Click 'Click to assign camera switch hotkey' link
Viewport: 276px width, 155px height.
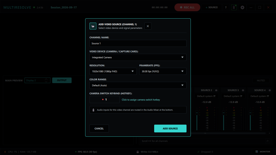pyautogui.click(x=141, y=100)
